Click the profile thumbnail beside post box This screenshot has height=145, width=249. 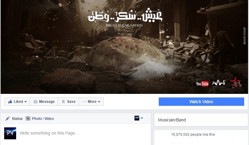(10, 133)
